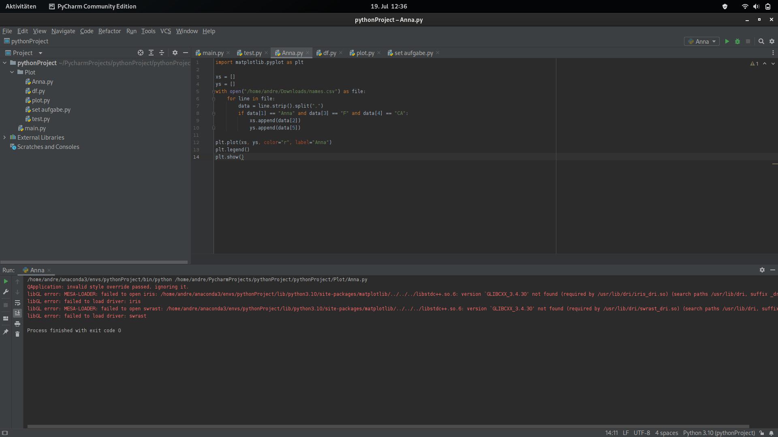
Task: Open df.py in the project tree
Action: click(38, 91)
